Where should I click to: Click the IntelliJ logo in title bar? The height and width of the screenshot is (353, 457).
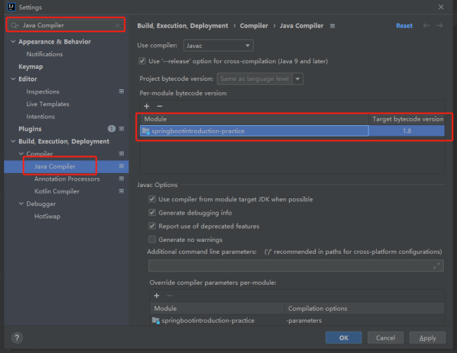(11, 7)
